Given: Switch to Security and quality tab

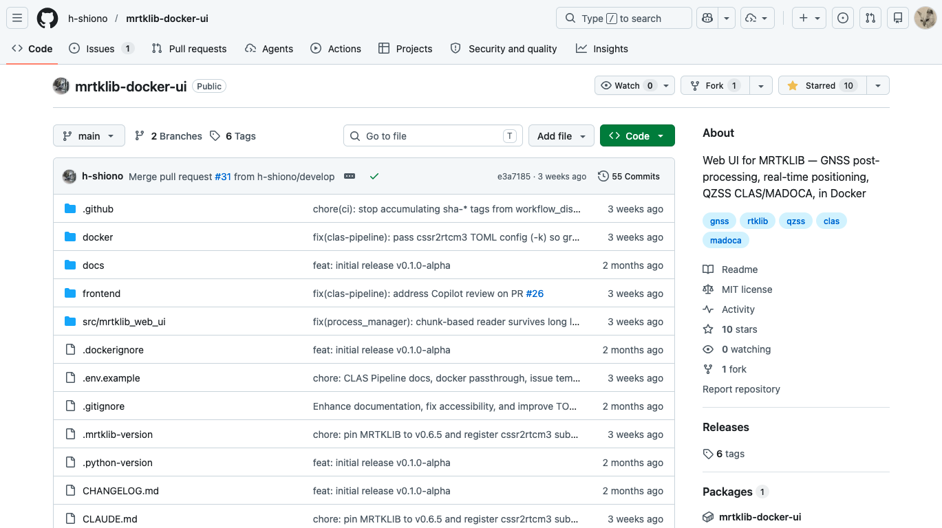Looking at the screenshot, I should [x=504, y=49].
